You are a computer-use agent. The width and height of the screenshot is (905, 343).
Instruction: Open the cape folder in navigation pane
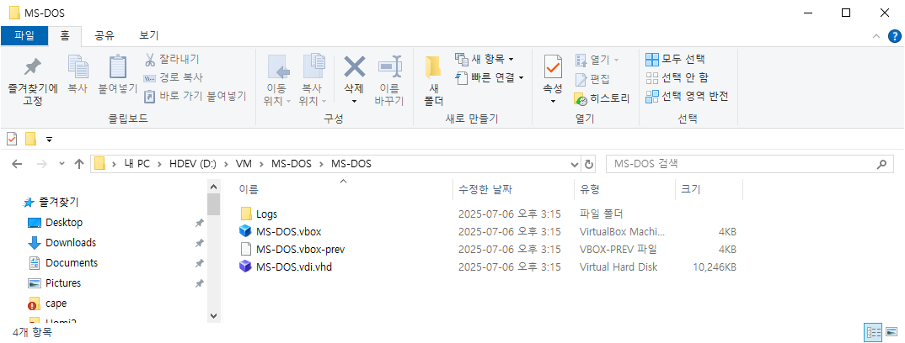[56, 303]
